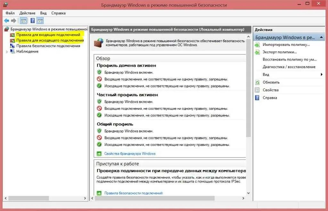The image size is (328, 211).
Task: Select Правила для исходящего подключения
Action: pos(50,40)
